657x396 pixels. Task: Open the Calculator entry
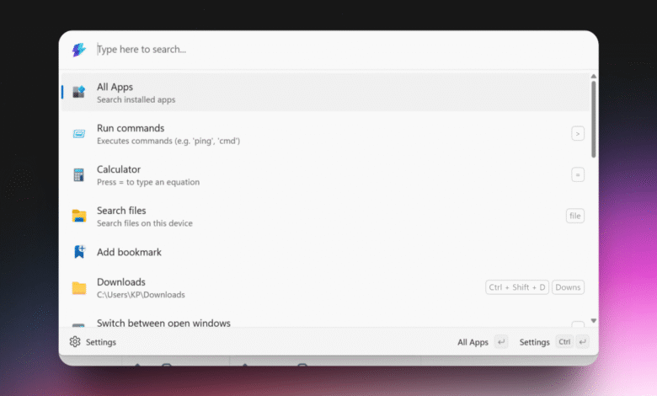325,174
